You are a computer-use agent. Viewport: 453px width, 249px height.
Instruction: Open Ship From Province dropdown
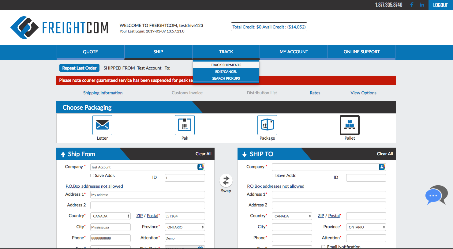pyautogui.click(x=185, y=227)
